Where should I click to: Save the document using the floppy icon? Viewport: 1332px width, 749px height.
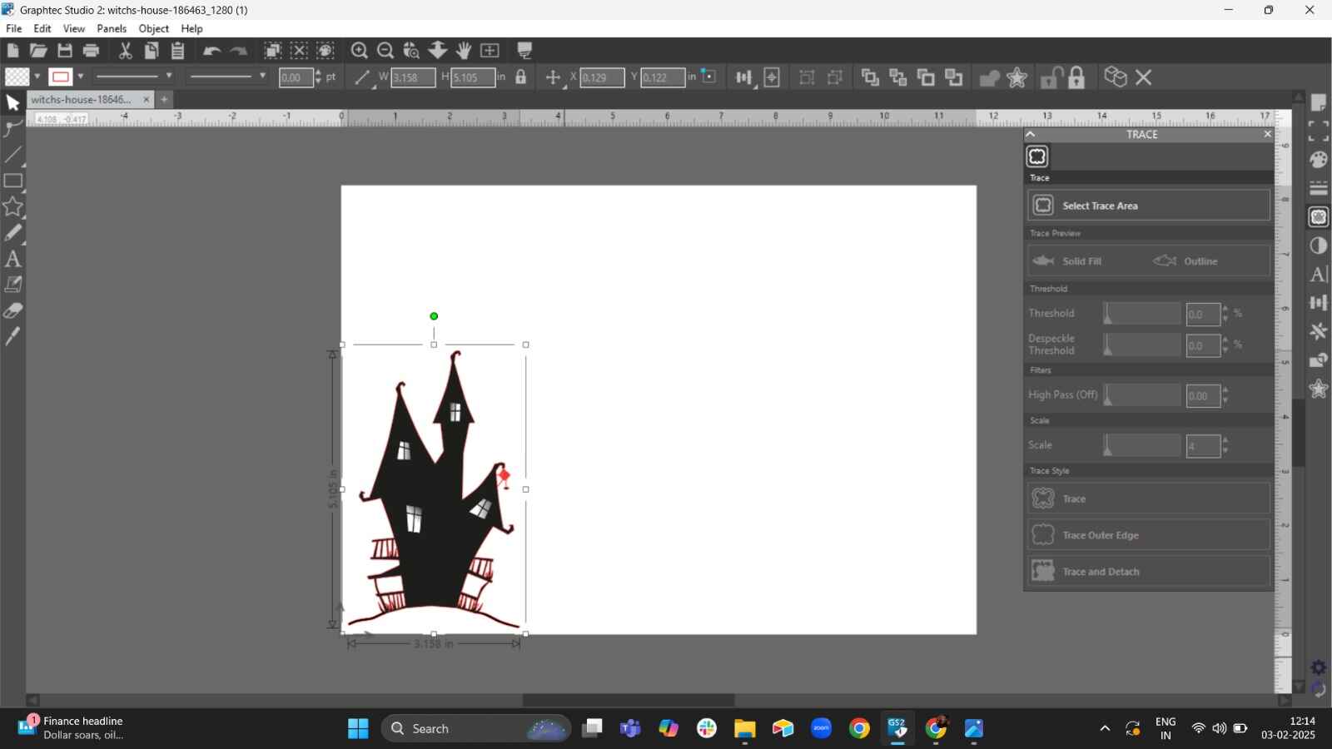(x=65, y=51)
